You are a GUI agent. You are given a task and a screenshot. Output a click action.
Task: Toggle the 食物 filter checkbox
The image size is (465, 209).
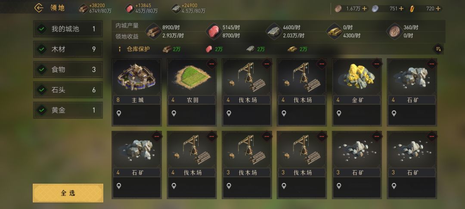(x=41, y=70)
